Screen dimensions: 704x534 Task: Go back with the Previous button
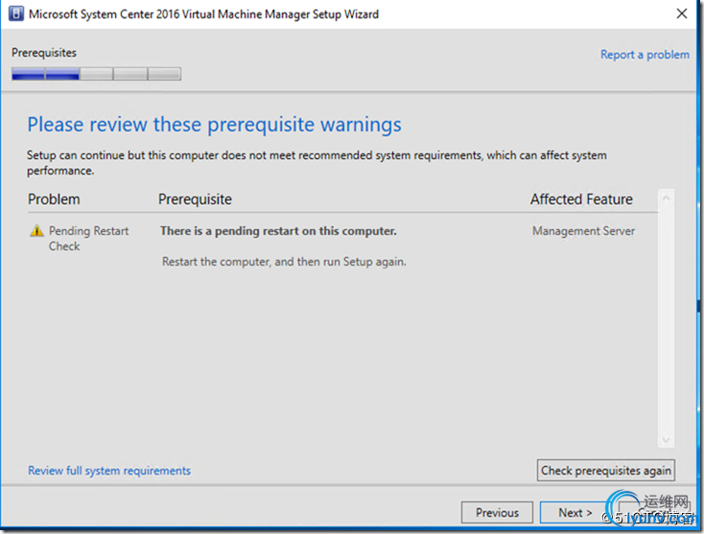[x=497, y=513]
